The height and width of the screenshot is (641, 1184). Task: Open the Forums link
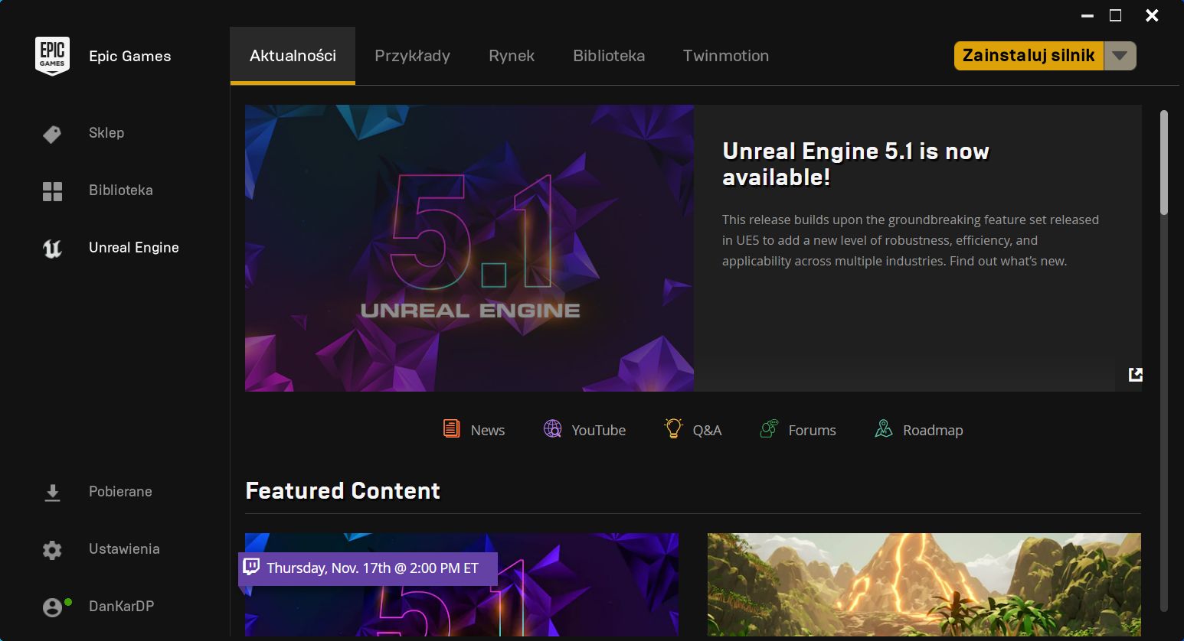click(x=812, y=430)
